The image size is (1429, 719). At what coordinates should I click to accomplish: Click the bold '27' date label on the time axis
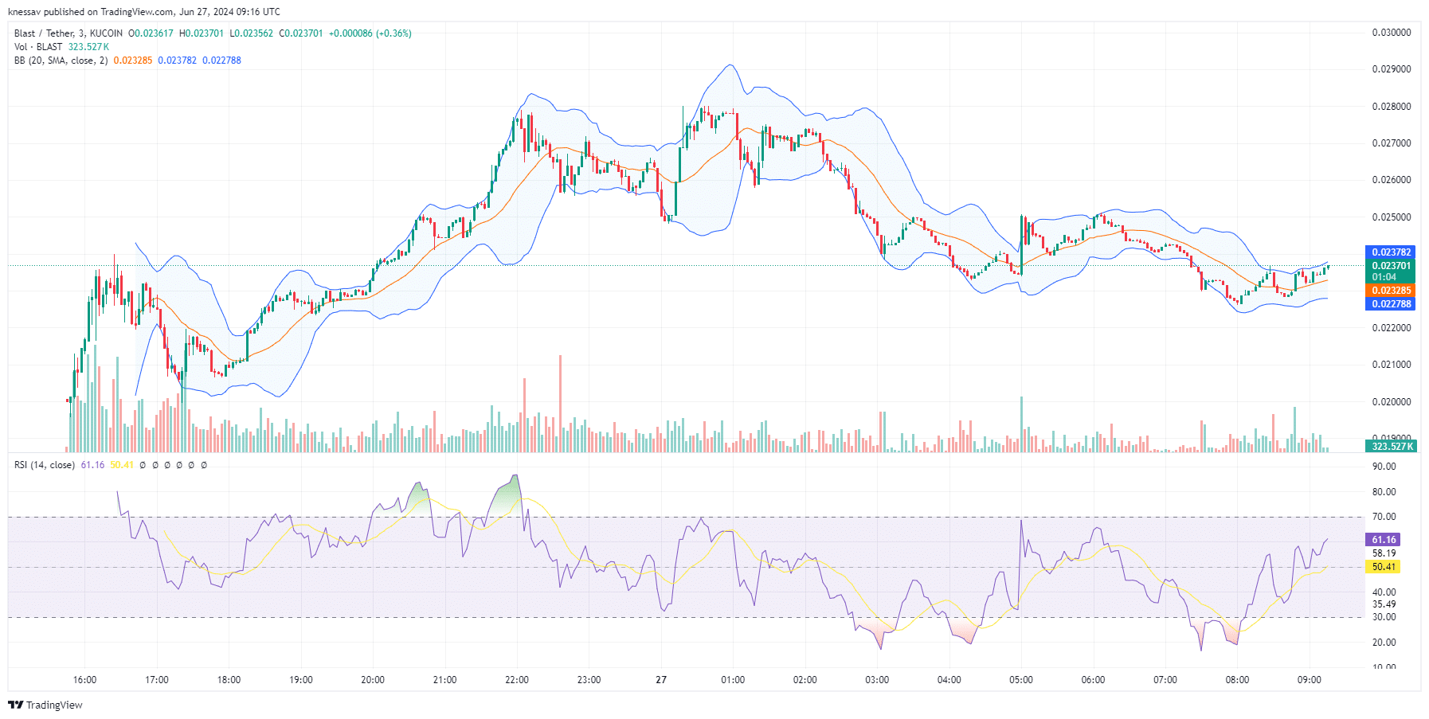(661, 680)
